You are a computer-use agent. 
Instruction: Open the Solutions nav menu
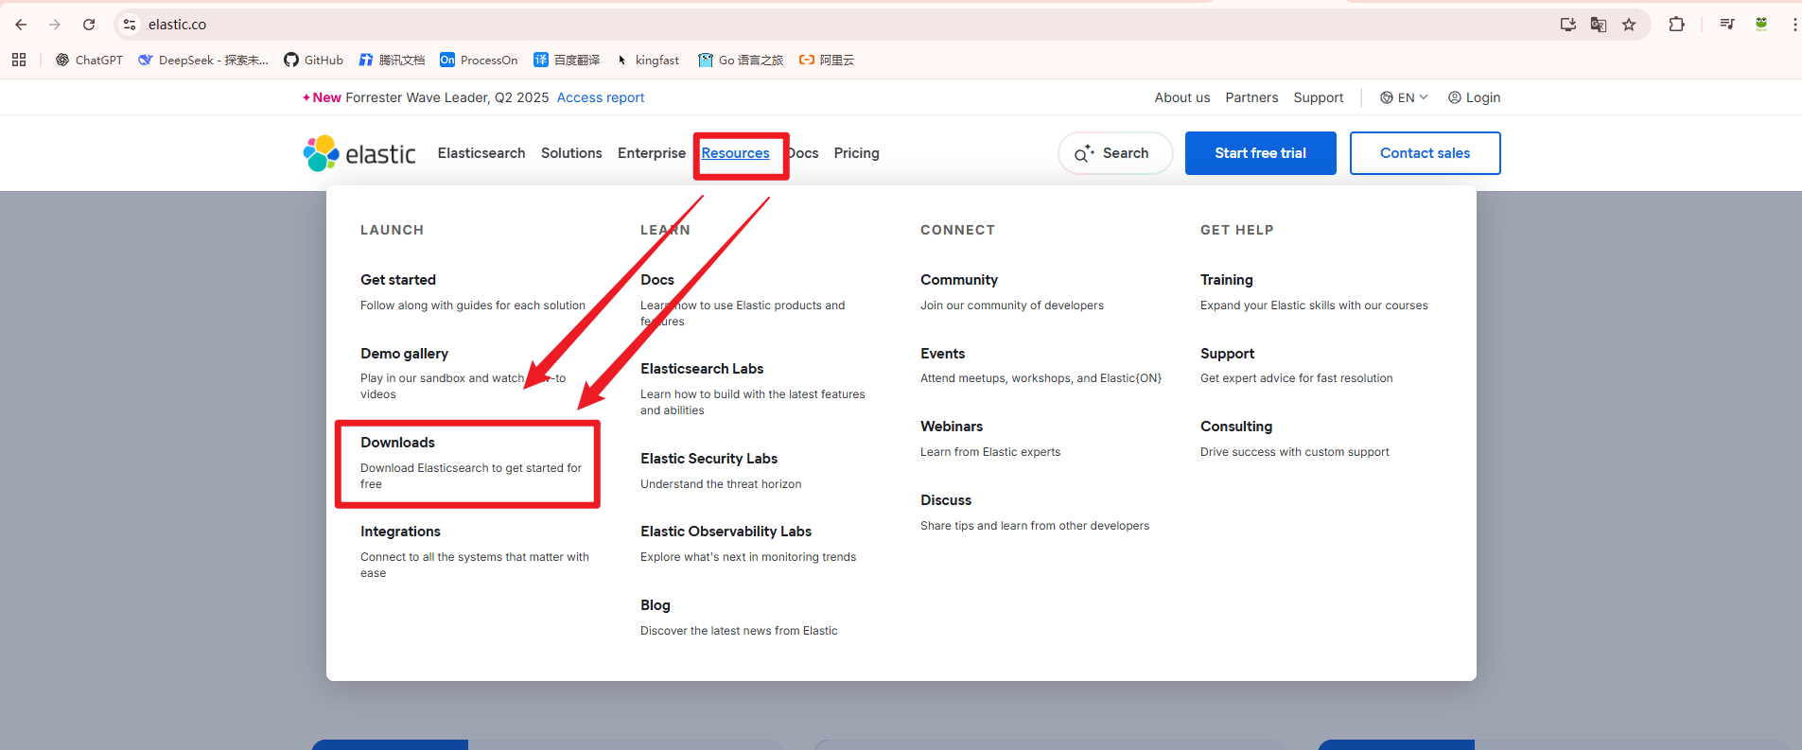tap(571, 153)
